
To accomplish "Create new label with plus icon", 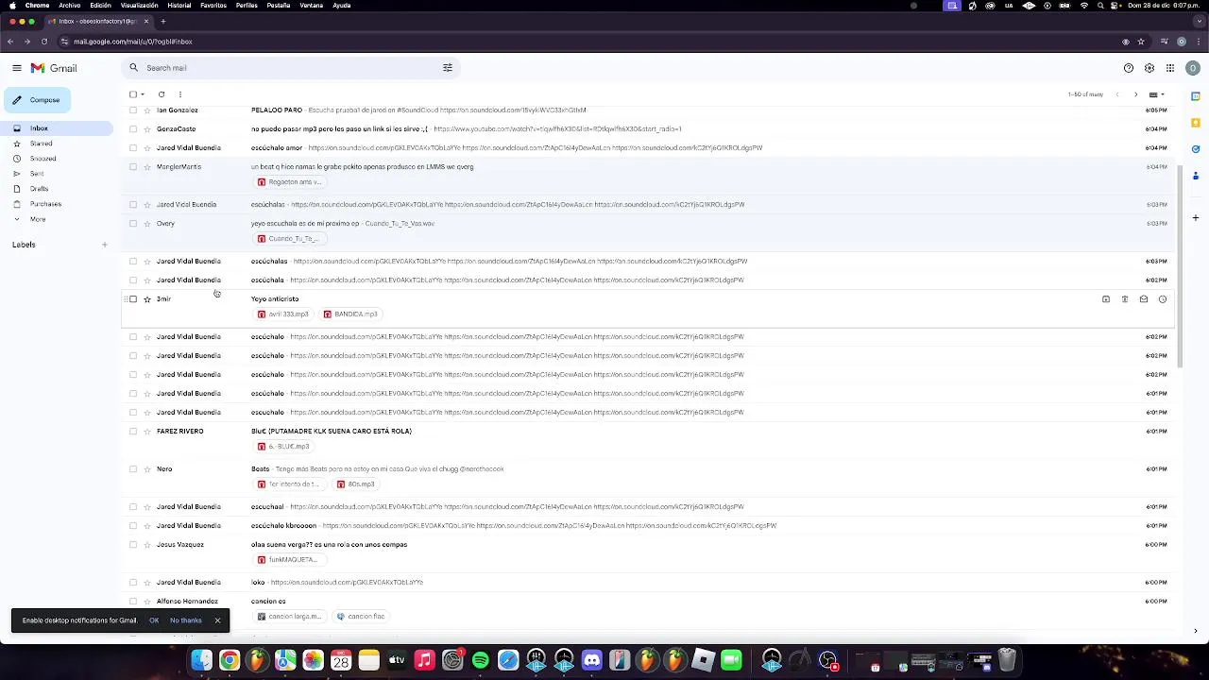I will point(105,245).
